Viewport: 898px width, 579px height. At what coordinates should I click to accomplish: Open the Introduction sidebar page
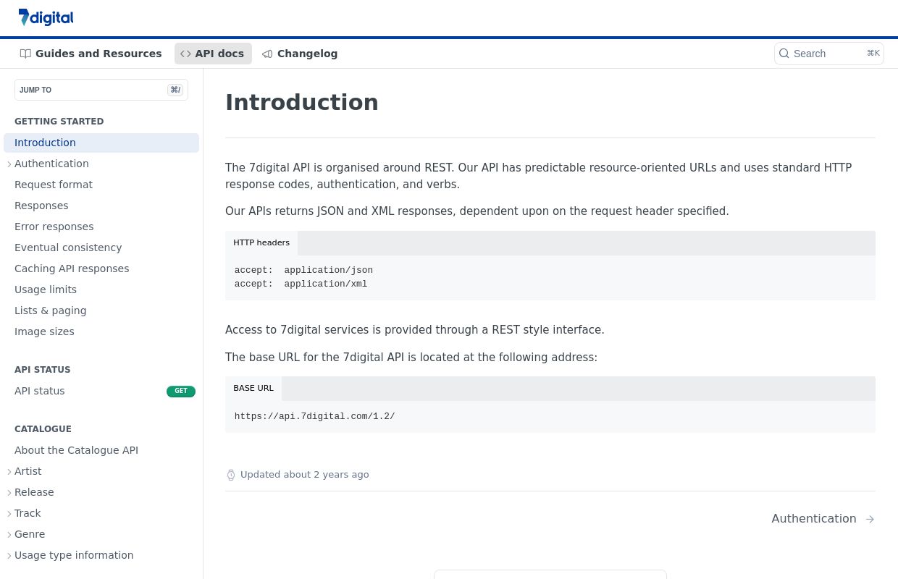pyautogui.click(x=101, y=143)
